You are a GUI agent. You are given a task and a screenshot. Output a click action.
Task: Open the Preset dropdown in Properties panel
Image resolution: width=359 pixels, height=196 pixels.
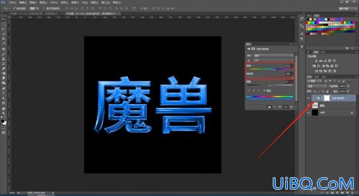(273, 55)
